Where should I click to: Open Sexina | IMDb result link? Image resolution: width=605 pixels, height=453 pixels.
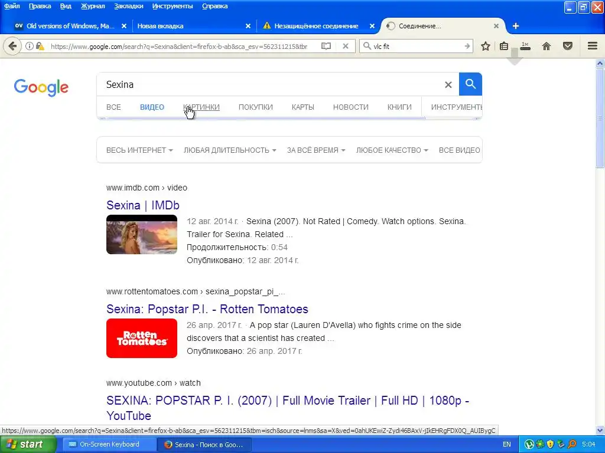[143, 205]
